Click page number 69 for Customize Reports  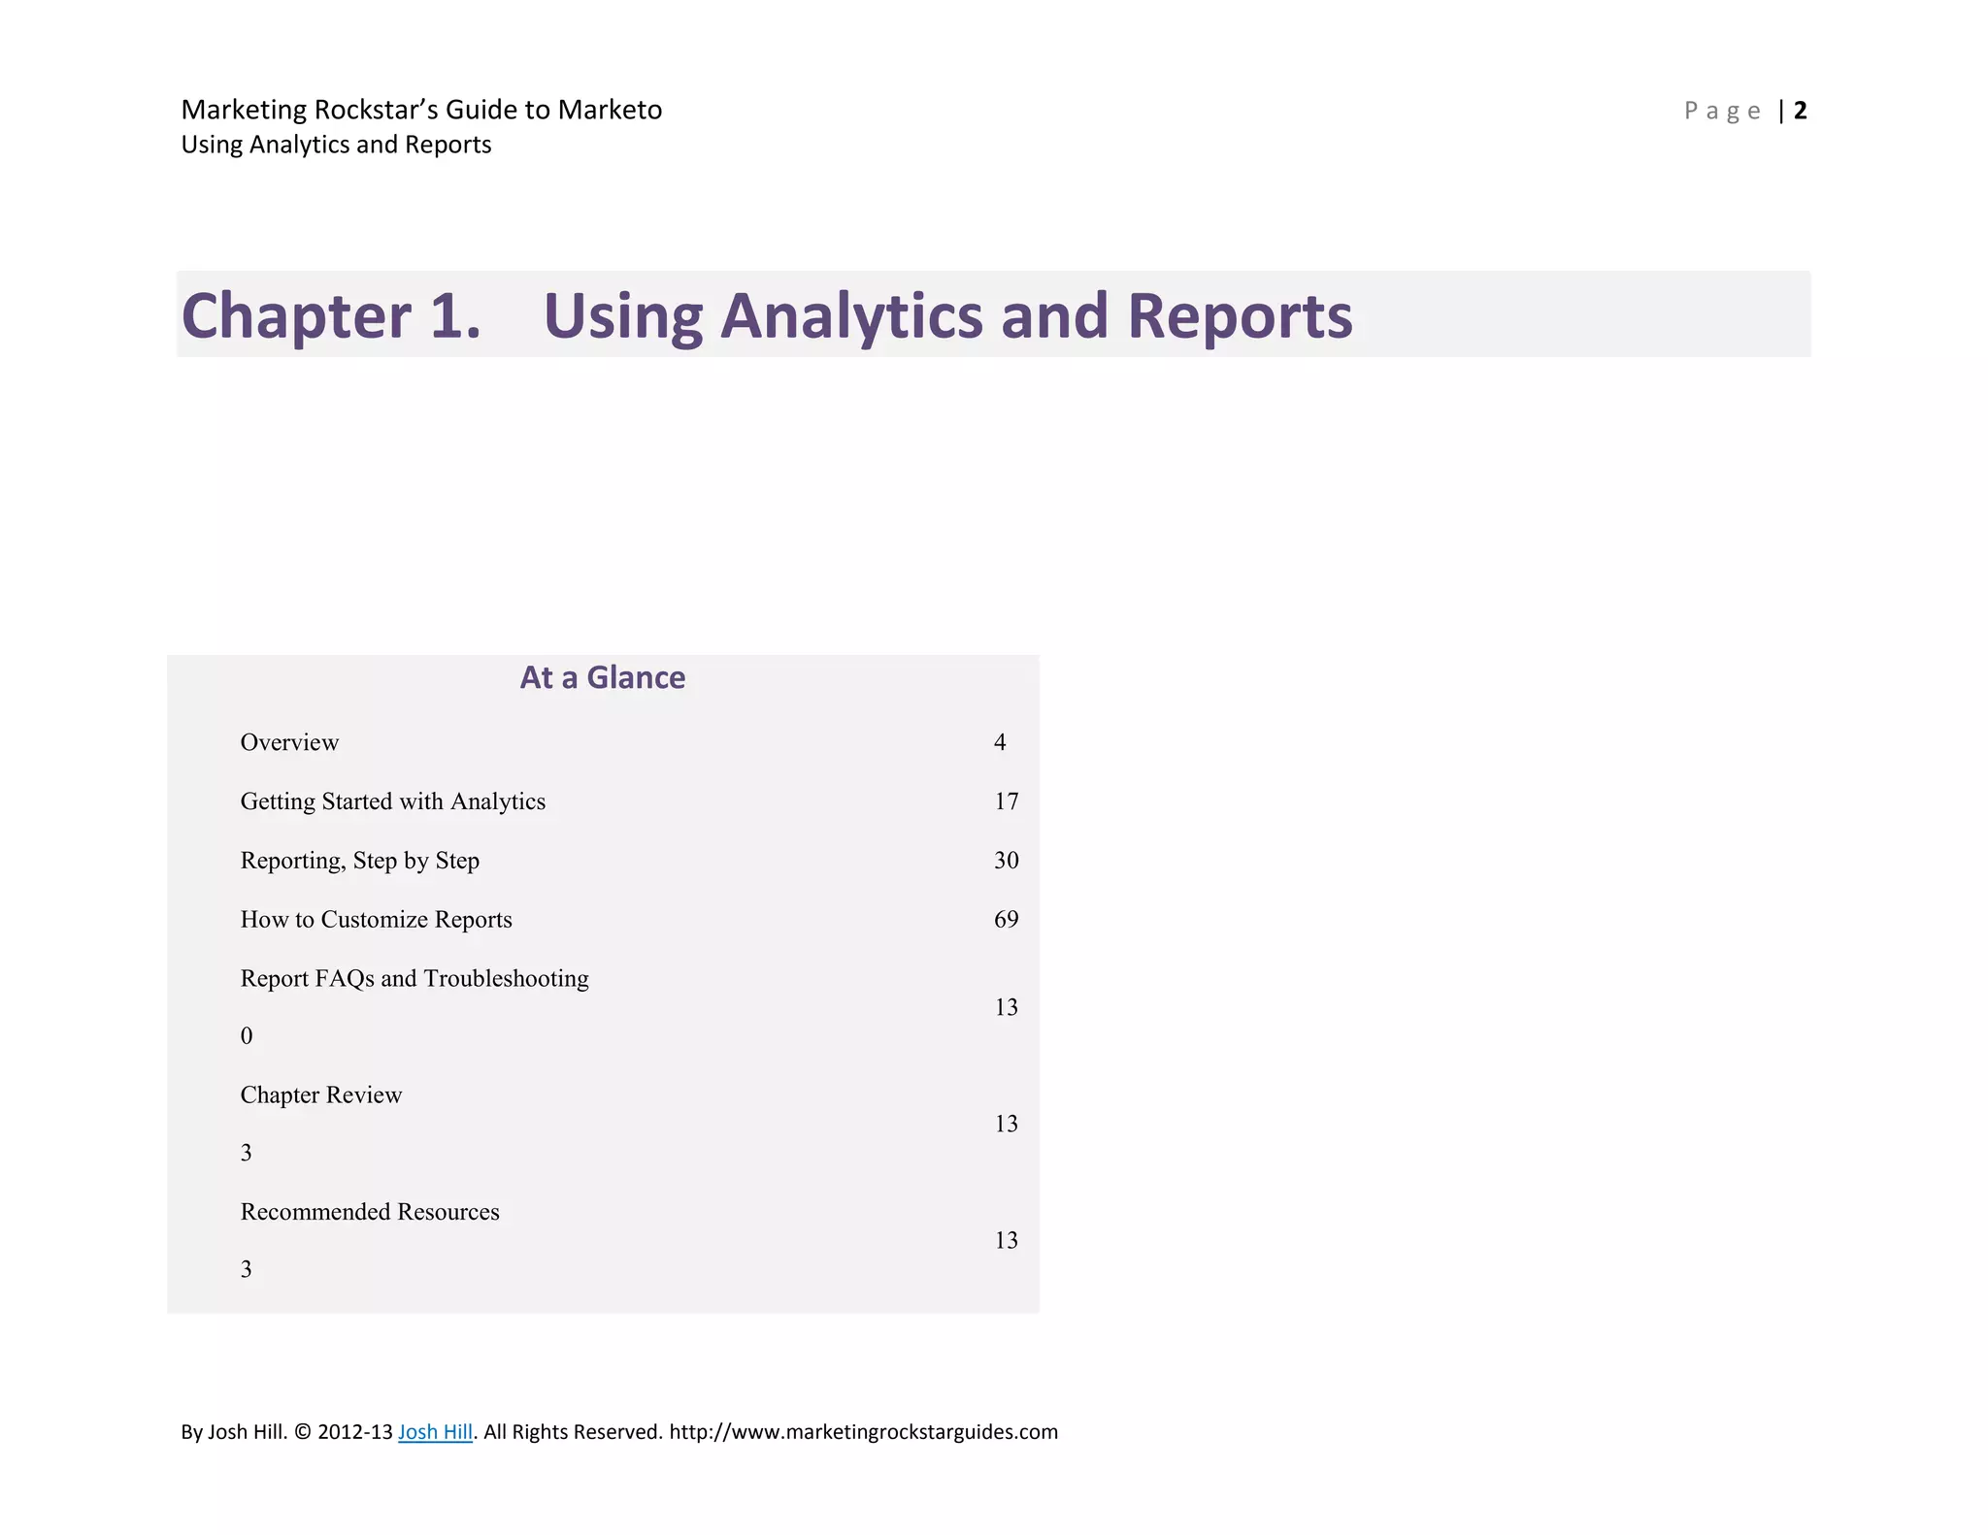tap(1006, 920)
